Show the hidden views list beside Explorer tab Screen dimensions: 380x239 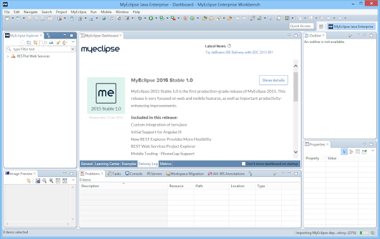point(48,35)
